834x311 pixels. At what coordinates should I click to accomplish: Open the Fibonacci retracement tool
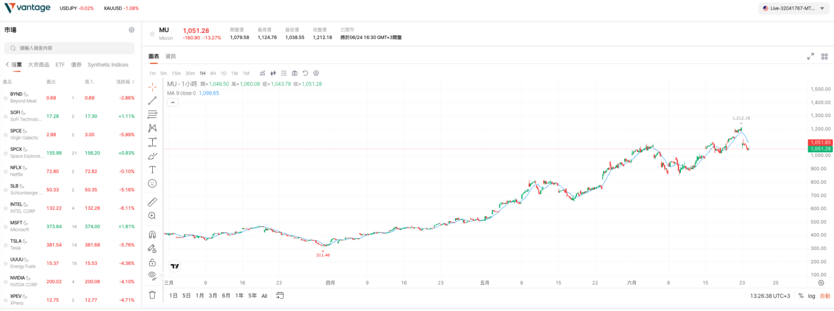coord(152,114)
